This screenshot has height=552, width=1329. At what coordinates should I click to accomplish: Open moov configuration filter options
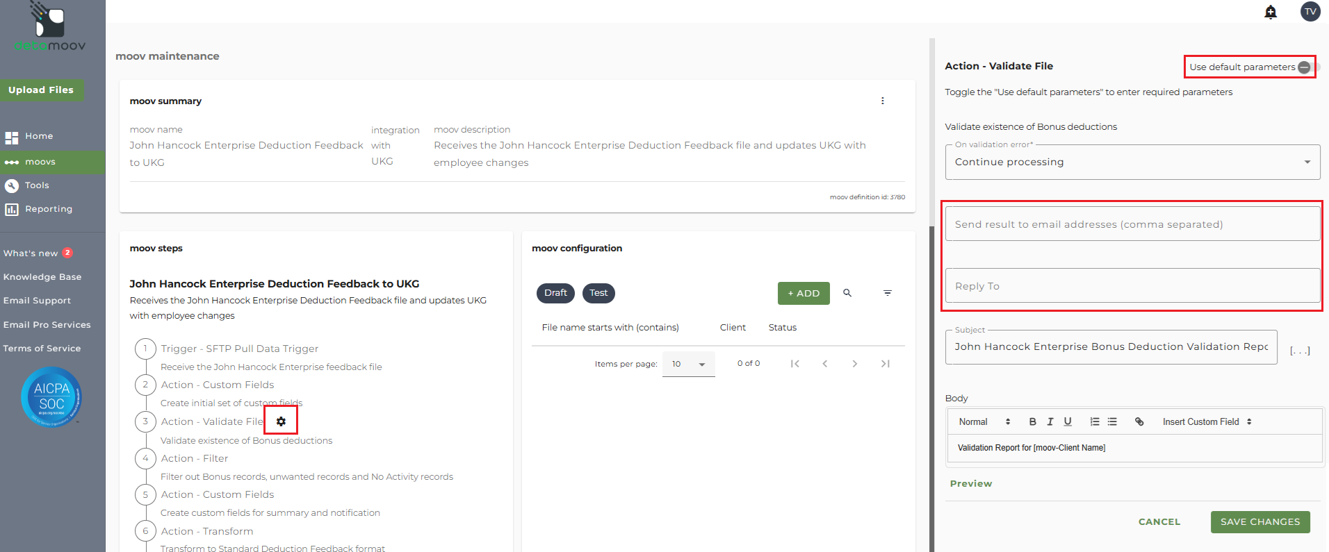(888, 293)
